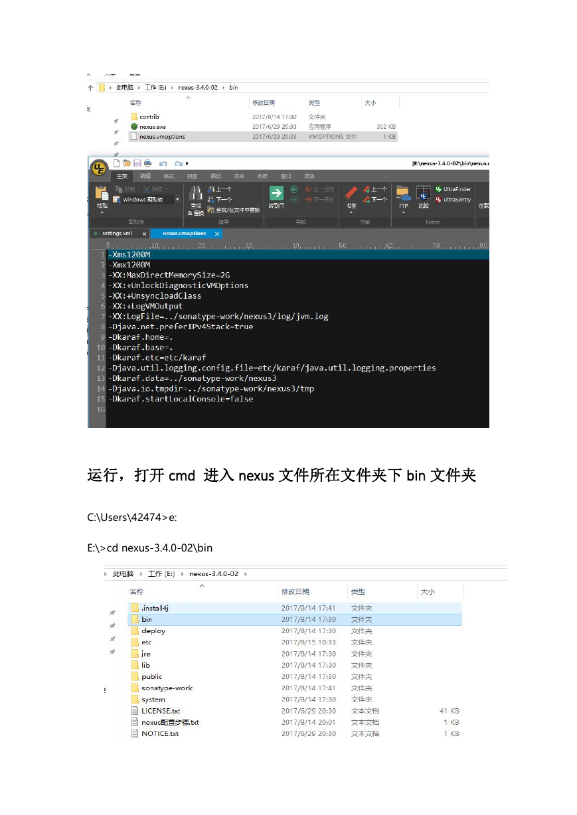
Task: Click the 比较 compare icon
Action: click(423, 193)
